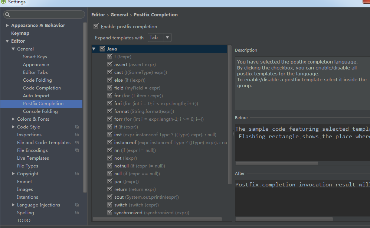Expand the Appearance & Behavior section
This screenshot has height=228, width=370.
click(7, 25)
